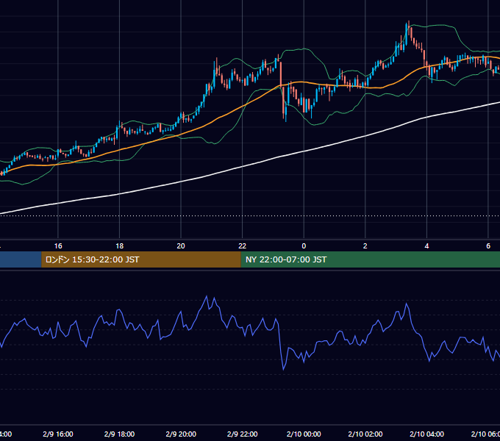The height and width of the screenshot is (441, 500).
Task: Click the '2/9 20:00' oscillator time label
Action: pos(181,434)
